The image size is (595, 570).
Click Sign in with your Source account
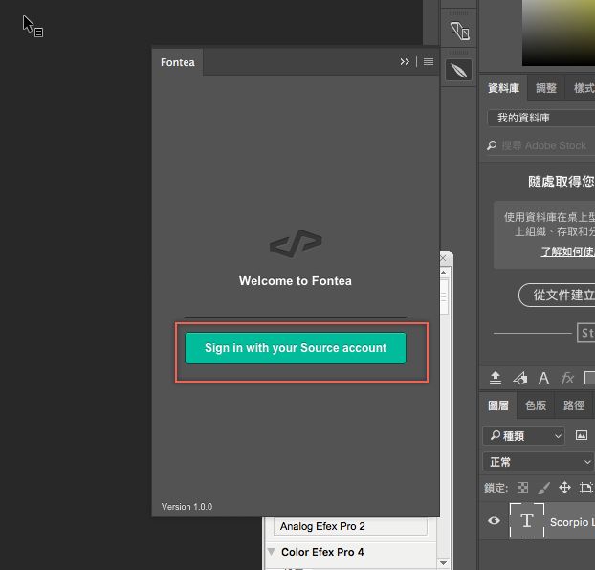295,348
